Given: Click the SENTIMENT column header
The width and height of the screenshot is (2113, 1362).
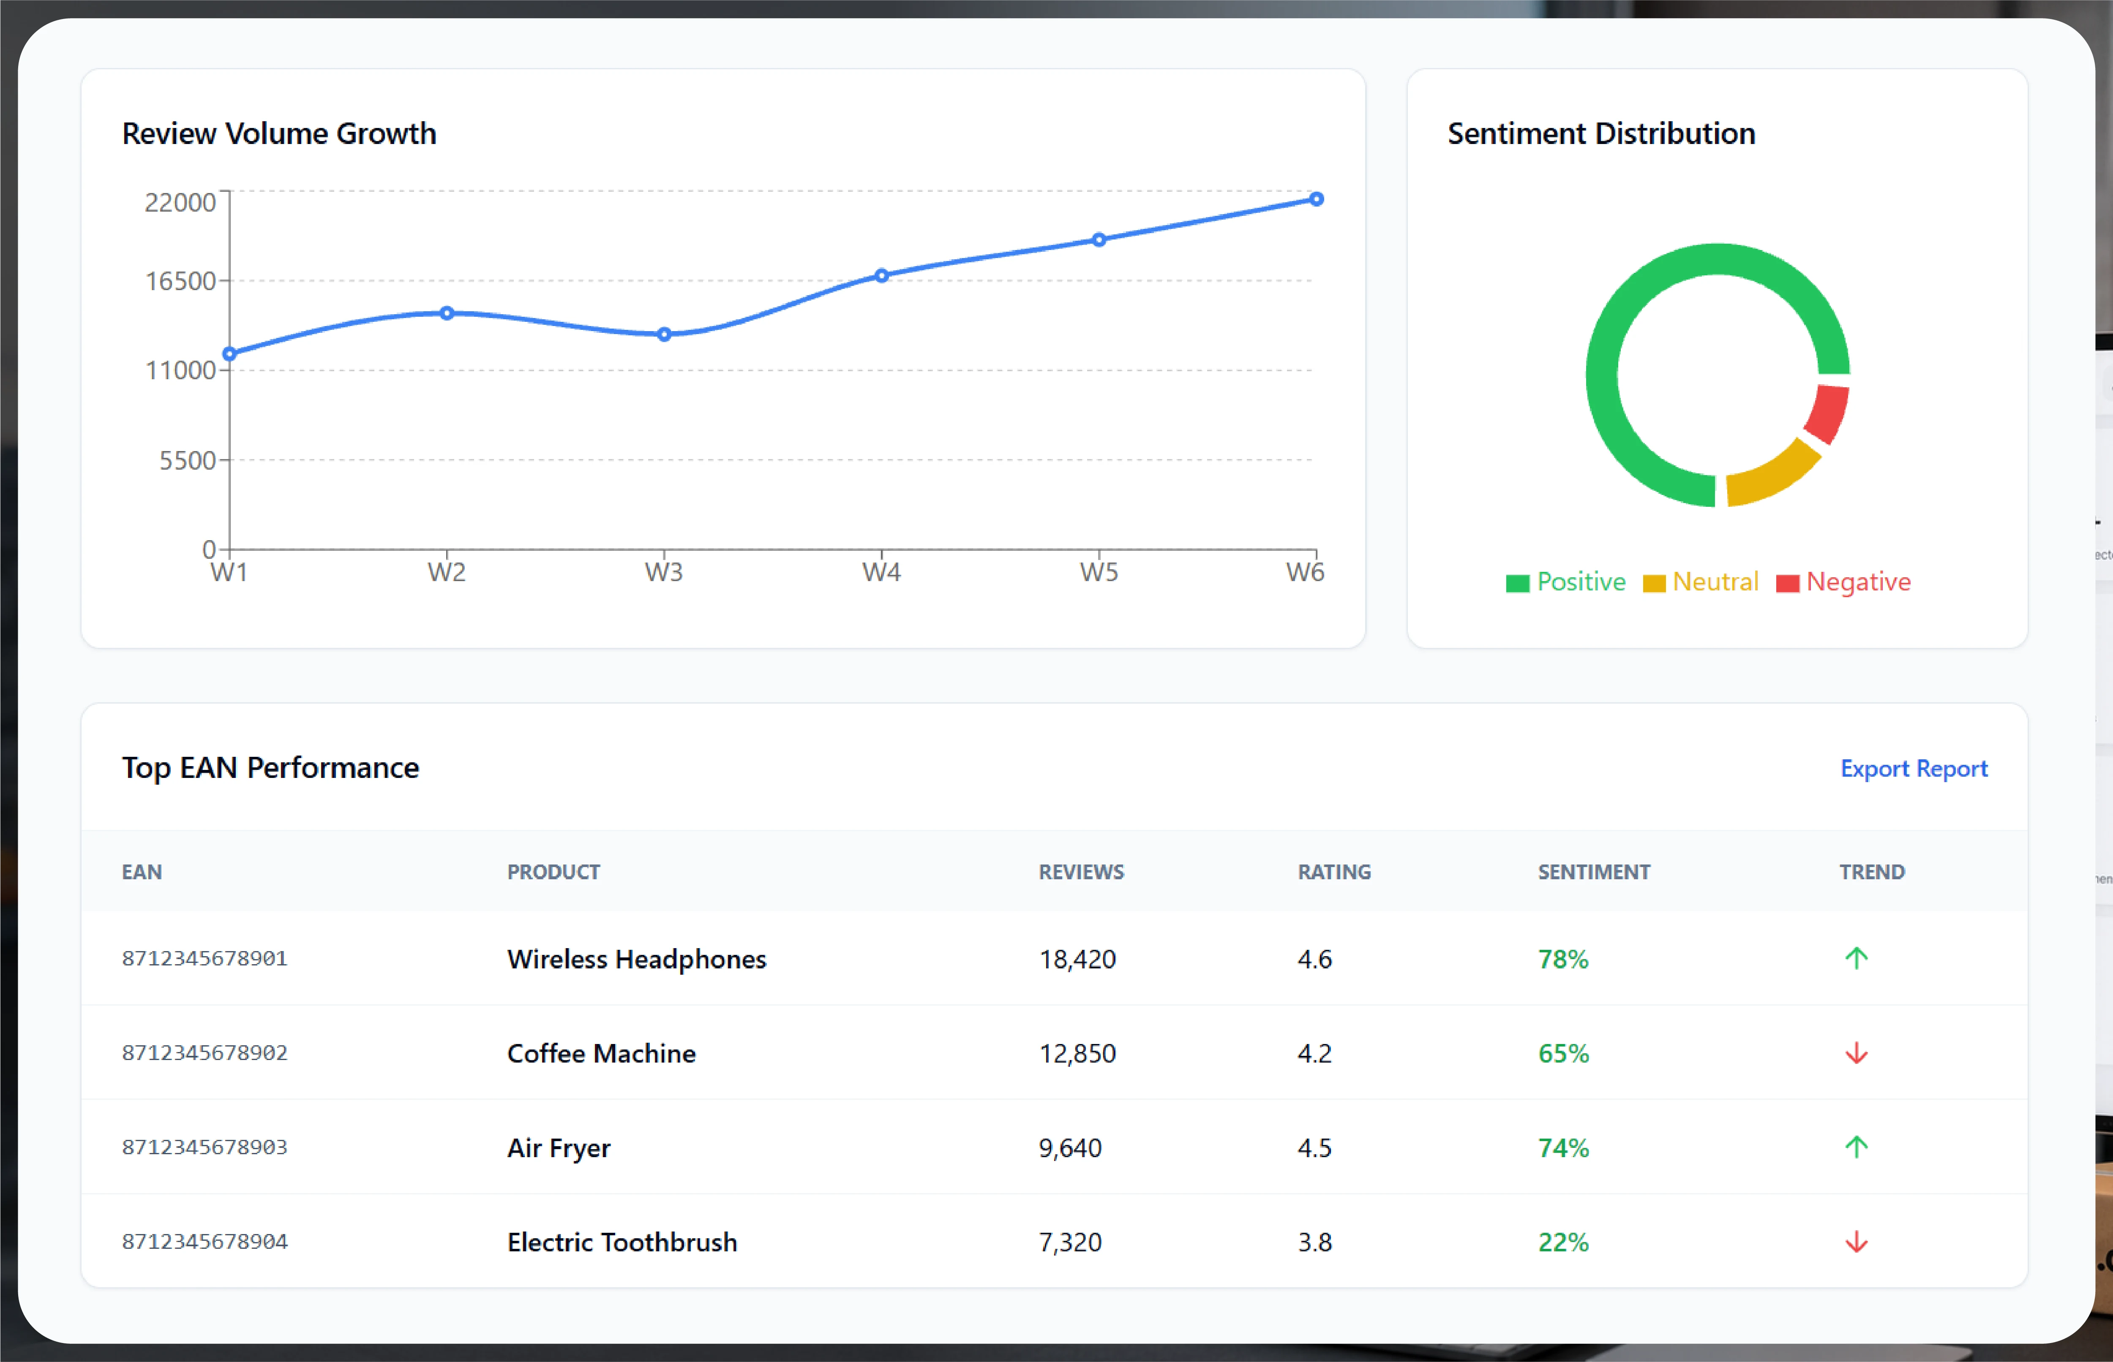Looking at the screenshot, I should tap(1594, 872).
